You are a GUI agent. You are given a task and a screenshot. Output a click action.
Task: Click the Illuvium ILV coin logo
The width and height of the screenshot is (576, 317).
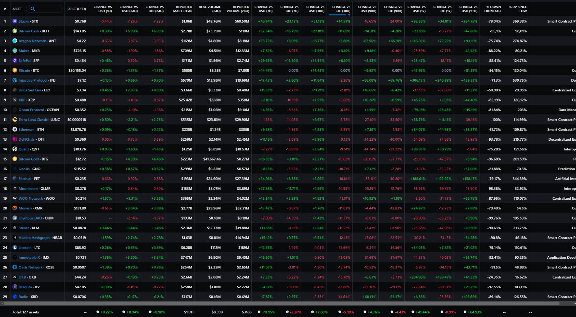pyautogui.click(x=15, y=287)
